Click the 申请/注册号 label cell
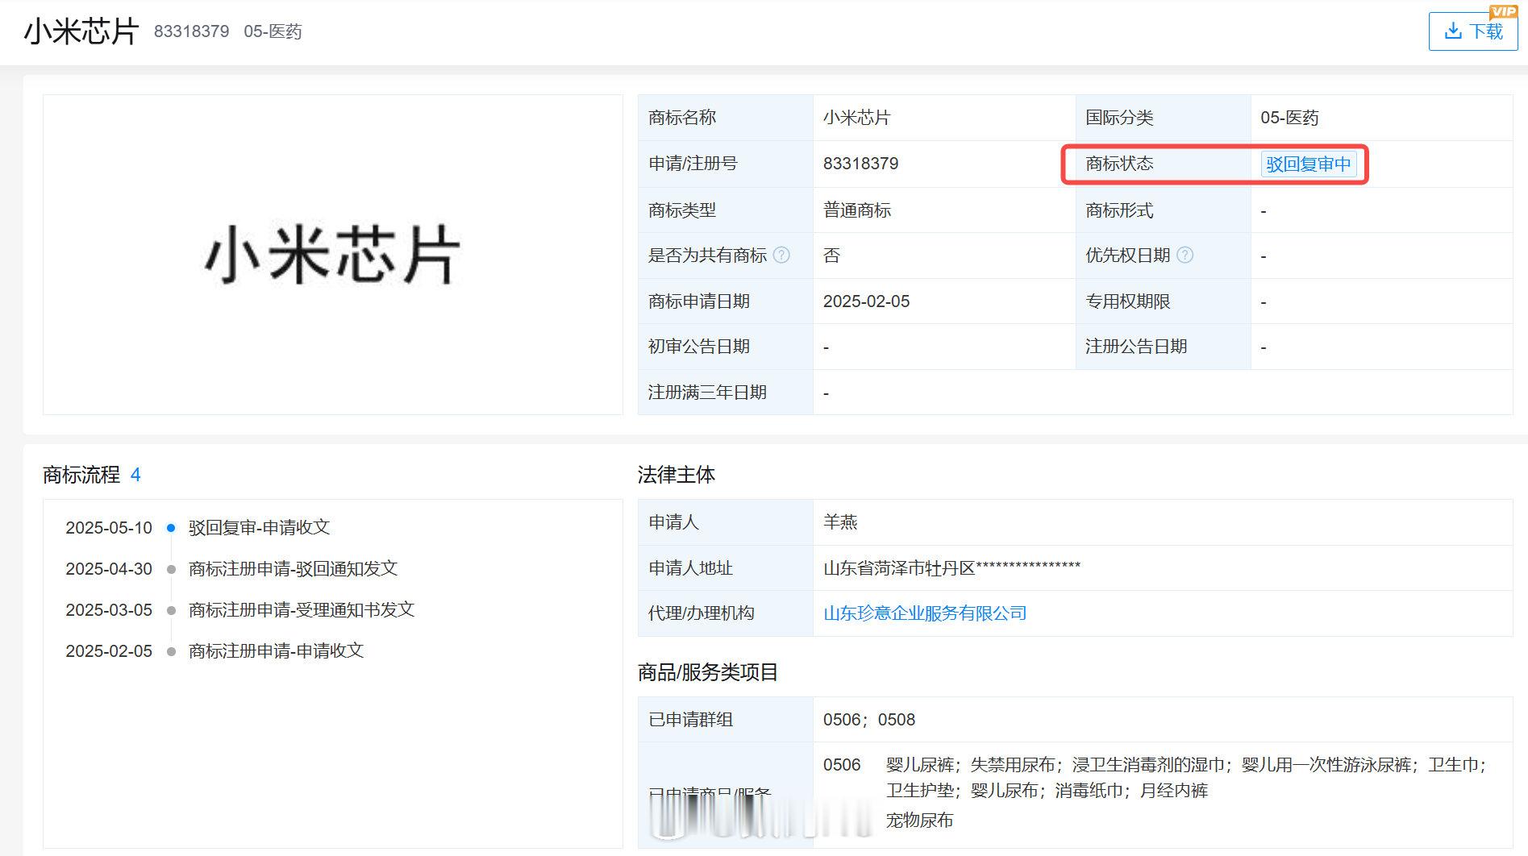 coord(726,164)
